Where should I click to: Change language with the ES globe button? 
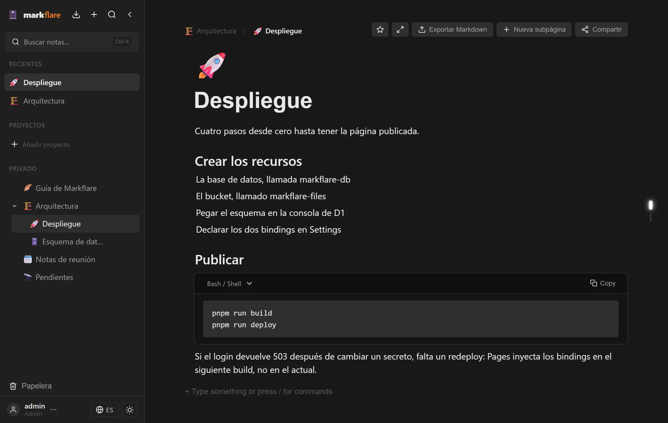(105, 410)
